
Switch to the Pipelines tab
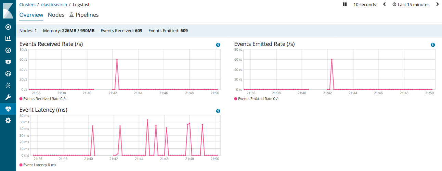pyautogui.click(x=84, y=15)
